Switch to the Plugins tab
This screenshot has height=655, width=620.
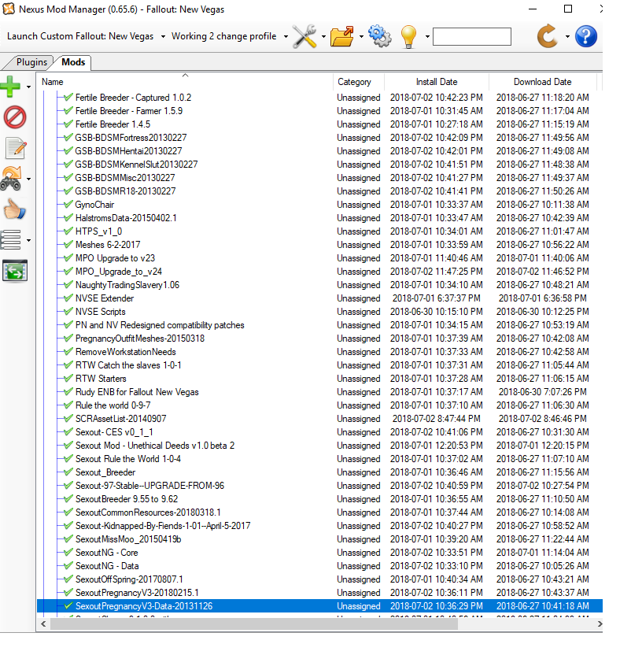pos(31,62)
